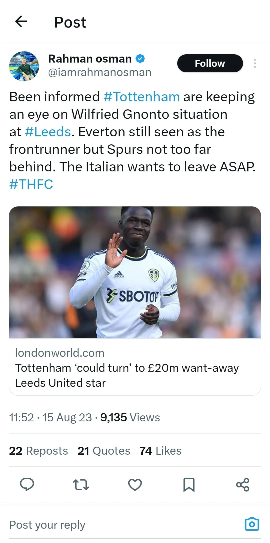The width and height of the screenshot is (270, 543).
Task: Open Rahman osman's profile picture
Action: pos(24,66)
